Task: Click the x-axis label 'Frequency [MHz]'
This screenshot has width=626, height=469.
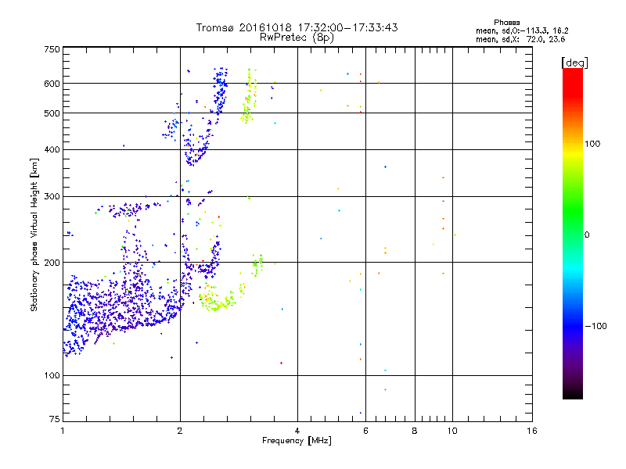Action: coord(297,441)
